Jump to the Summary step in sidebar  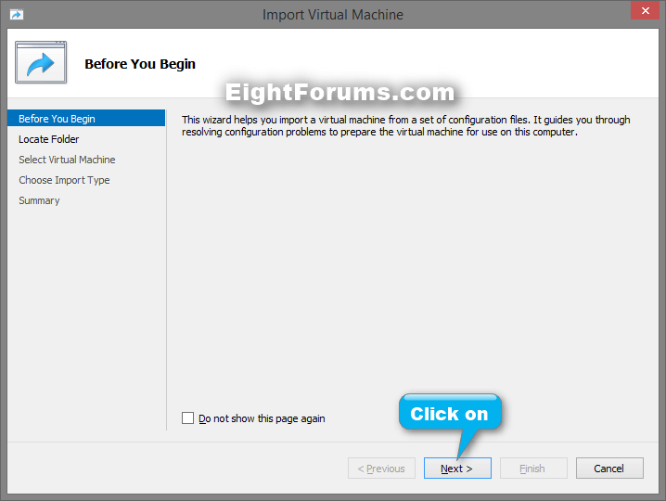click(39, 200)
